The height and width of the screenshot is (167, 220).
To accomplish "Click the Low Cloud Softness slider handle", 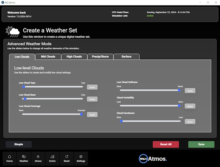I will [x=179, y=90].
